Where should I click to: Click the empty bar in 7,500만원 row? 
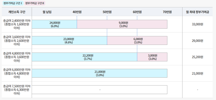point(100,90)
